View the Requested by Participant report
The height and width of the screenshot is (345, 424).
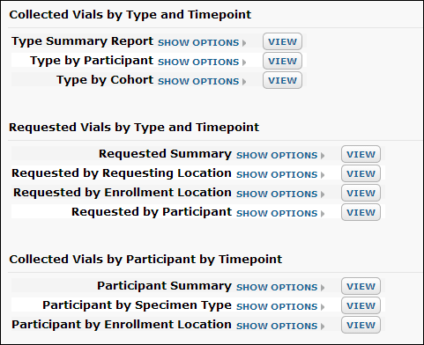pyautogui.click(x=361, y=212)
